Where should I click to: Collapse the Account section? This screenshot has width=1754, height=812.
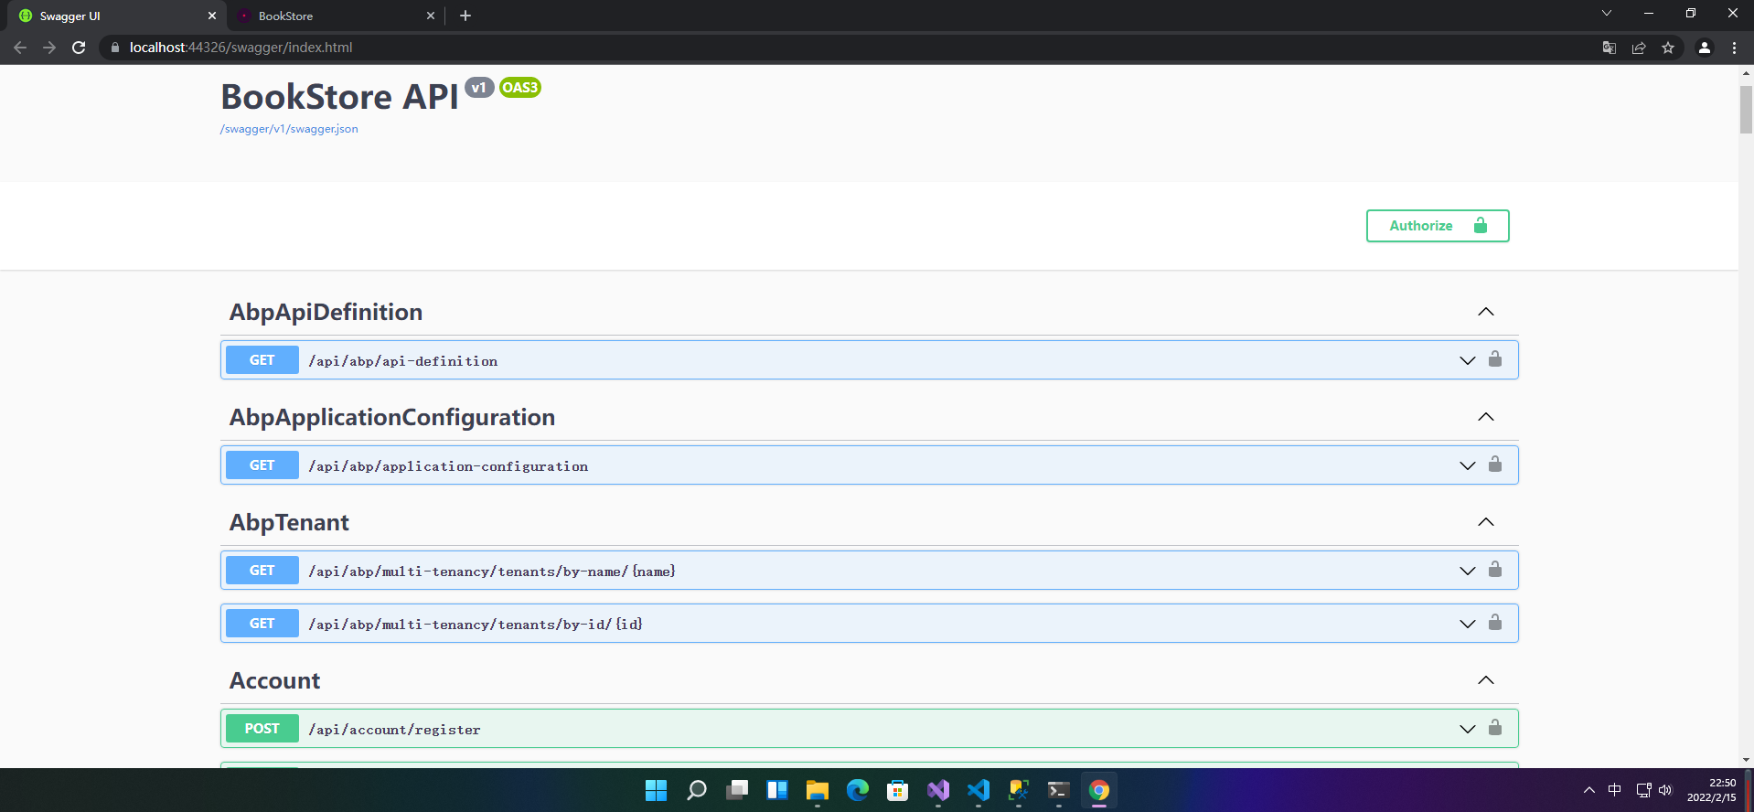(x=1486, y=680)
